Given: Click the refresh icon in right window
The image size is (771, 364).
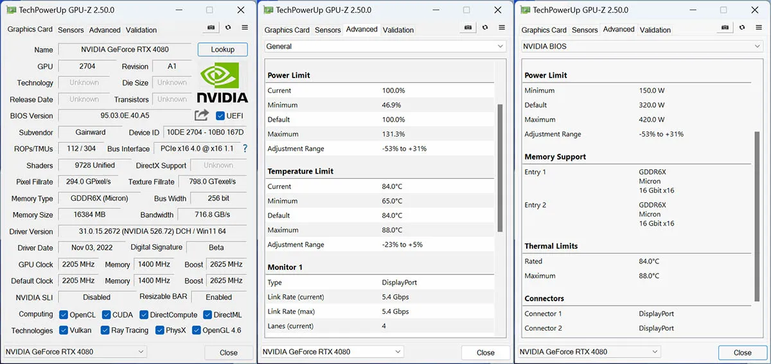Looking at the screenshot, I should click(741, 28).
